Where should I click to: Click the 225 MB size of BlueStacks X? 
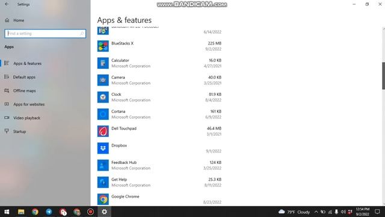215,43
